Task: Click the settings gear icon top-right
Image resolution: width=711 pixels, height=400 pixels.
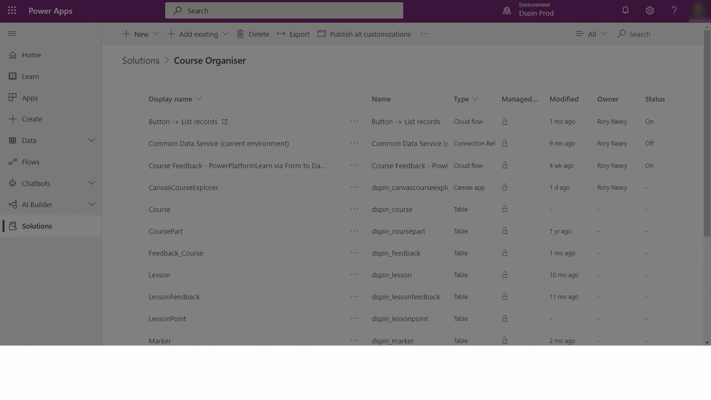Action: click(650, 11)
